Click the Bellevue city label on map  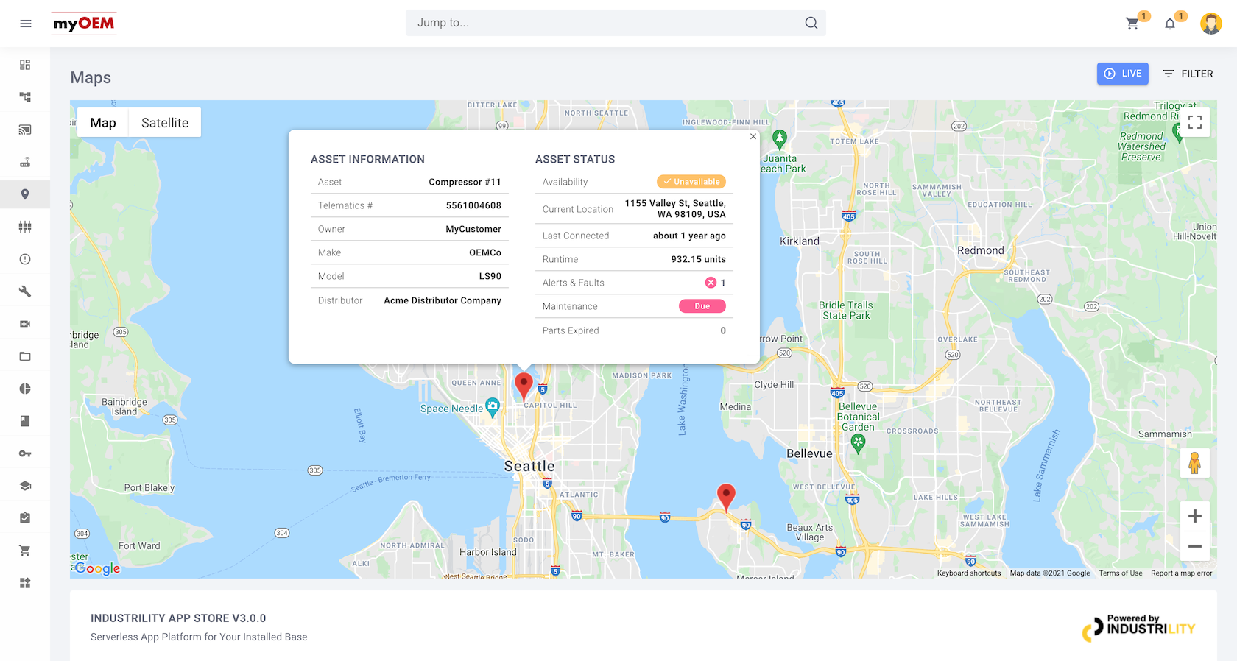(809, 453)
